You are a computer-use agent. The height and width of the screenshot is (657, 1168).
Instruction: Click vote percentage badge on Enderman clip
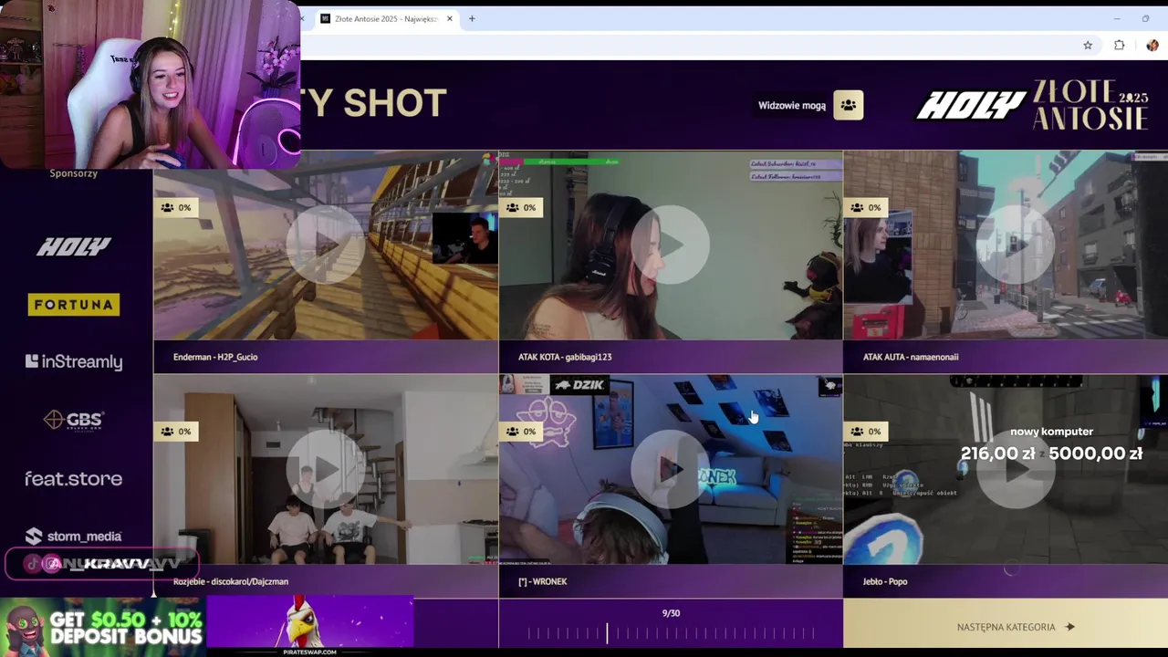point(176,207)
